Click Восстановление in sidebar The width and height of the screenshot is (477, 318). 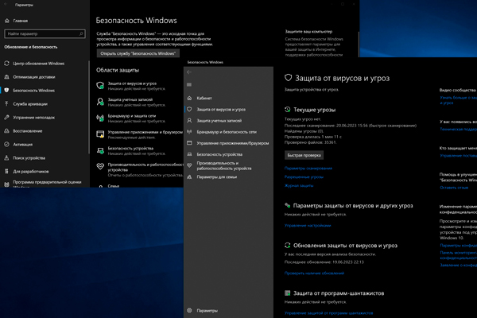click(x=28, y=131)
